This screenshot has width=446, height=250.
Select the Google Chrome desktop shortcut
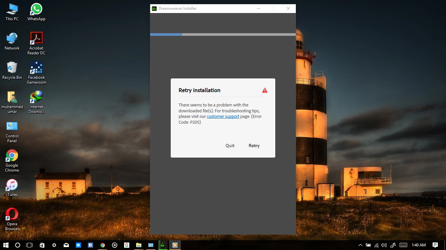click(x=12, y=160)
